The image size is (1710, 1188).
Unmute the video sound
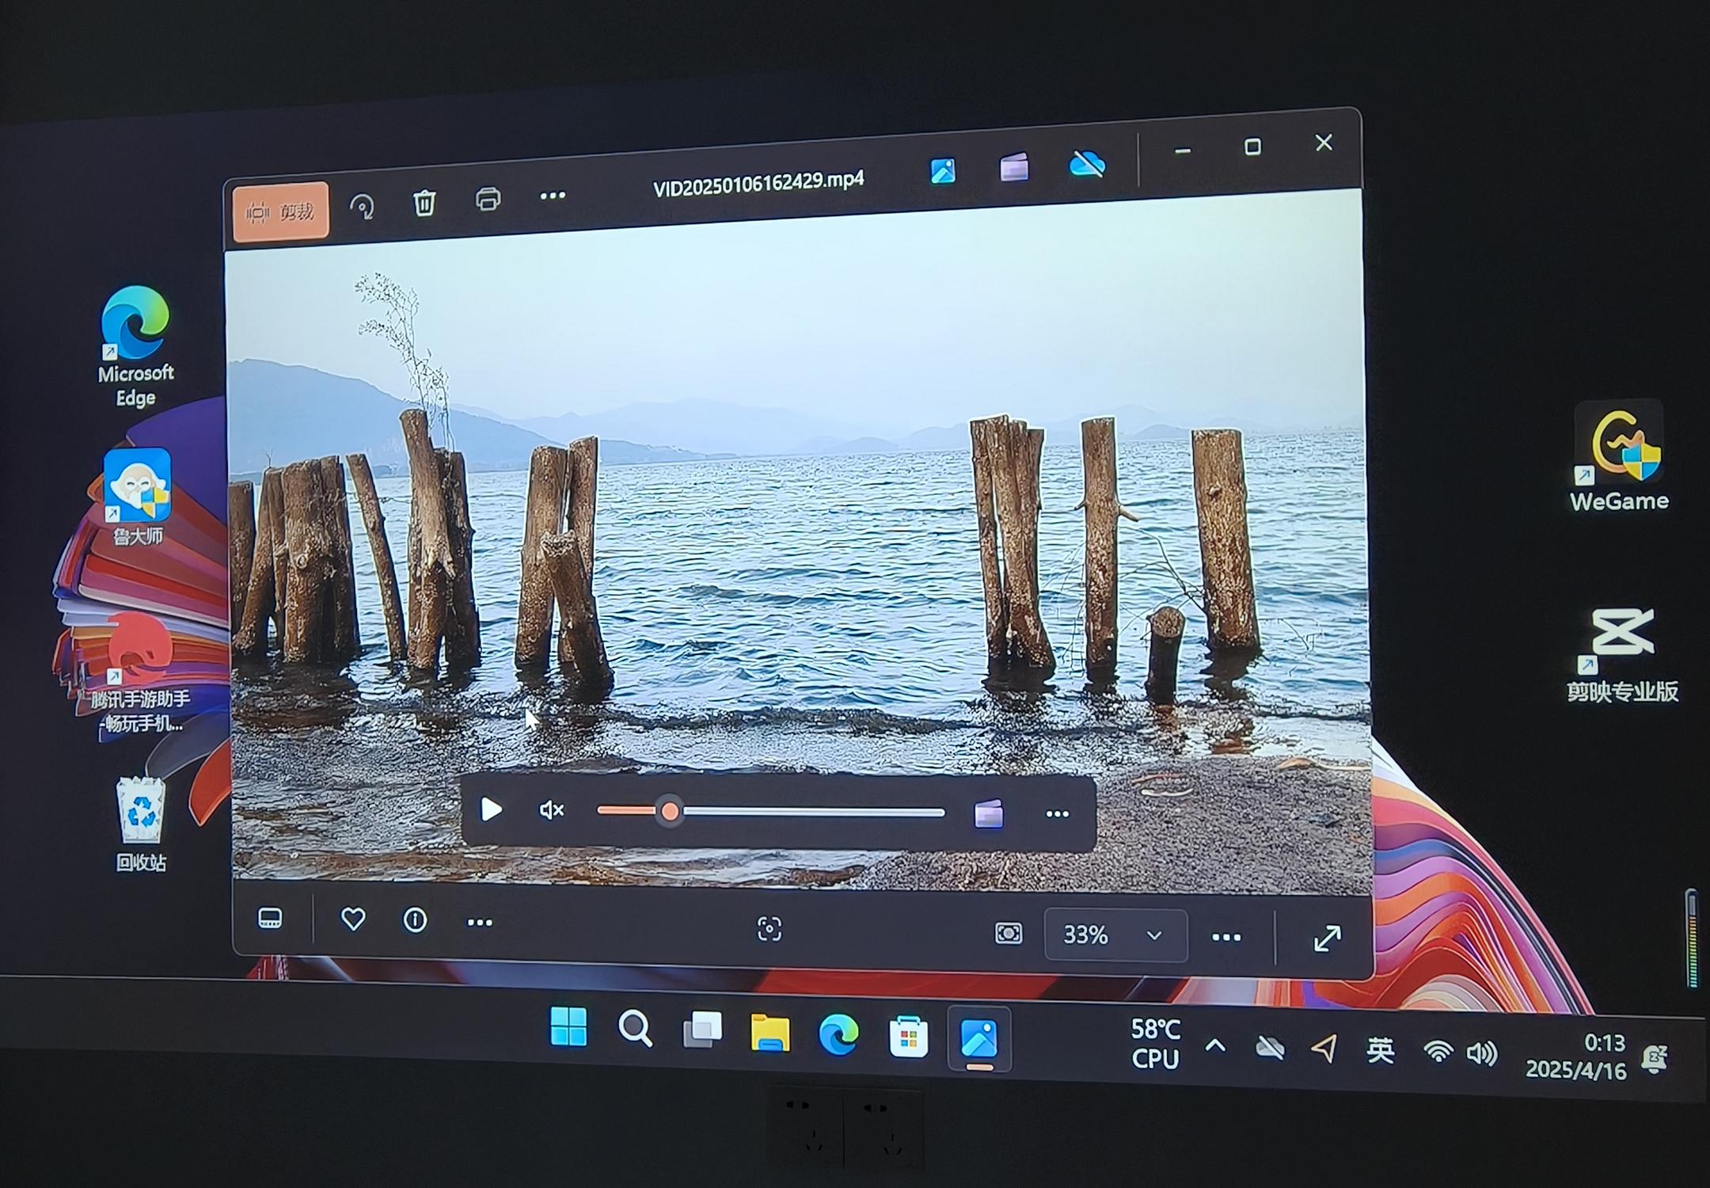coord(551,810)
